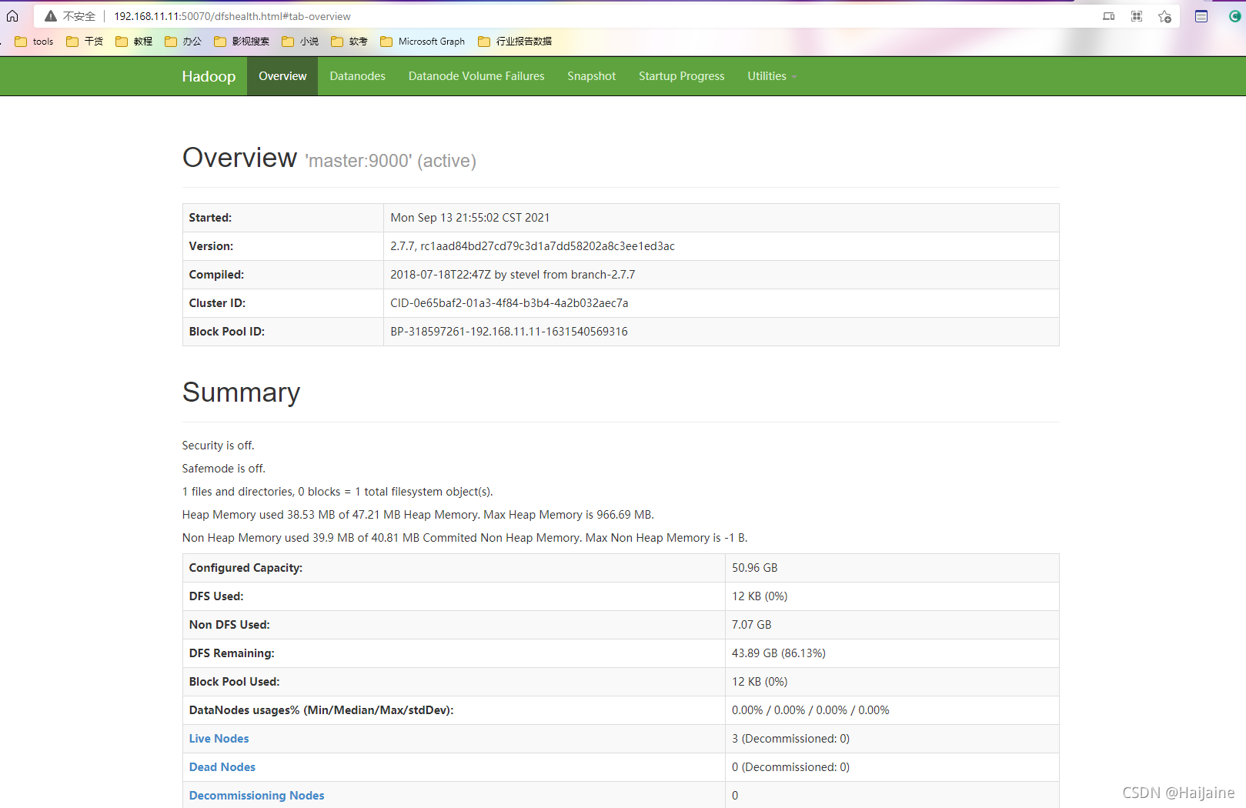Screen dimensions: 1246x808
Task: Open the Microsoft Graph bookmark folder
Action: [x=423, y=42]
